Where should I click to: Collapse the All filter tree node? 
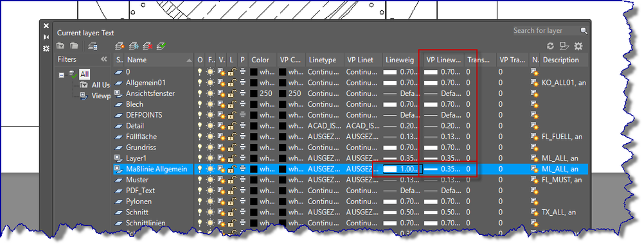coord(61,75)
